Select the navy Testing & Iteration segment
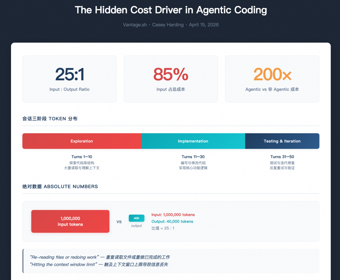This screenshot has height=280, width=340. tap(282, 141)
